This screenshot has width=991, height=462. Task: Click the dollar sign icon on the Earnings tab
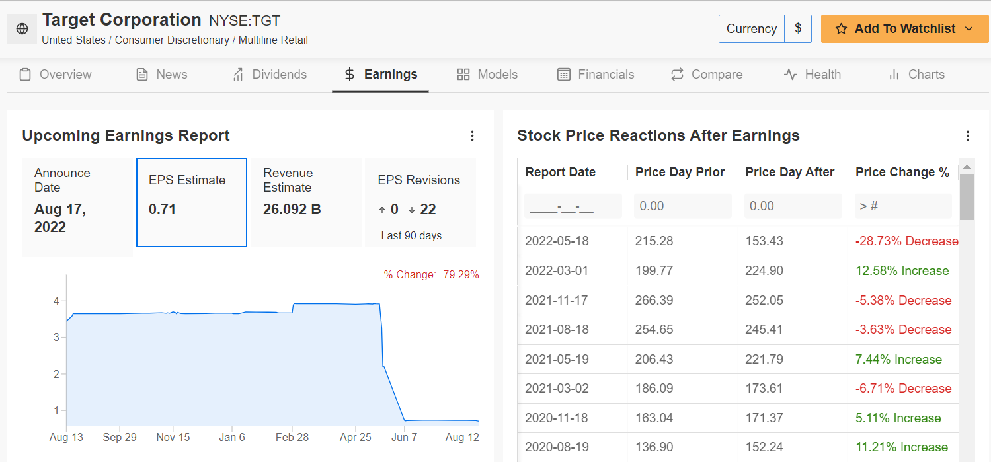[350, 75]
